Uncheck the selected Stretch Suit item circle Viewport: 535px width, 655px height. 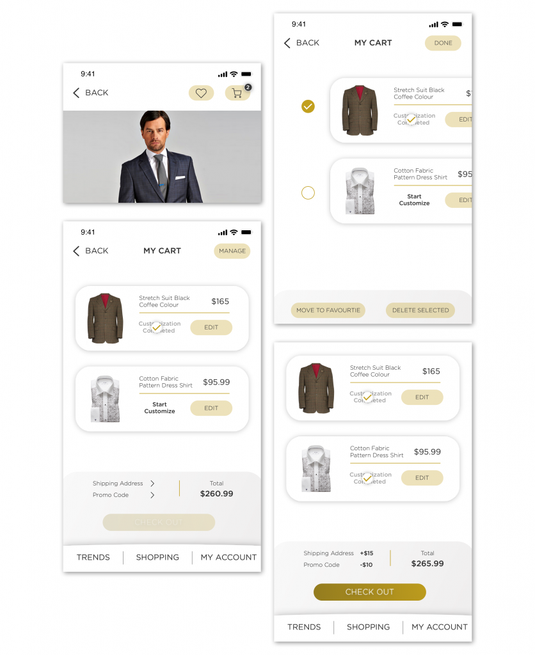click(x=308, y=107)
